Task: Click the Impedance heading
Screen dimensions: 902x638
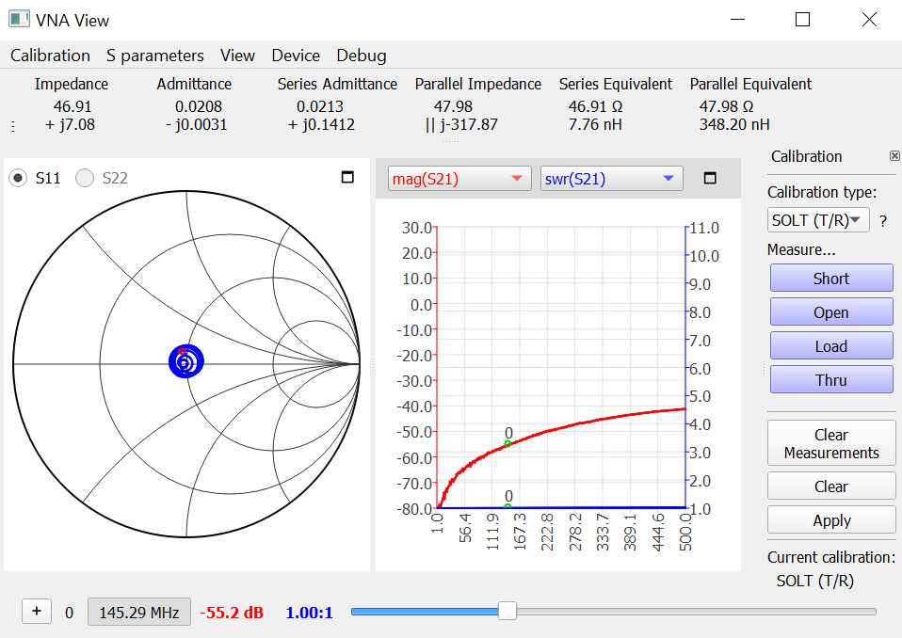Action: [71, 84]
